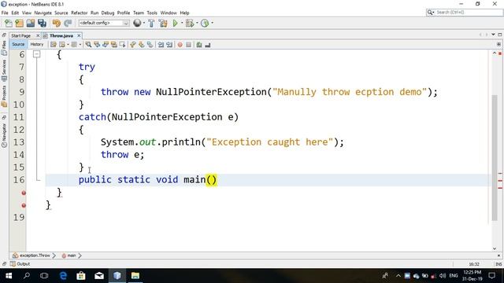Open the Navigate menu
Viewport: 504px width, 283px height.
click(x=43, y=13)
